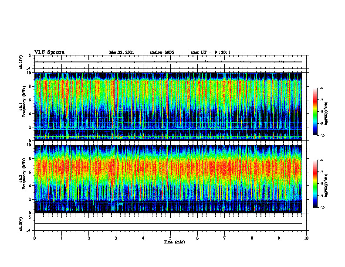
Task: Click the time axis tick label "5"
Action: (170, 238)
